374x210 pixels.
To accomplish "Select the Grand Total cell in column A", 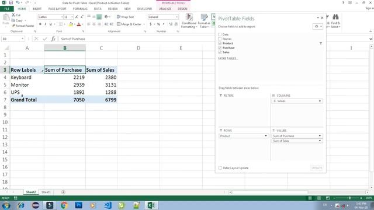I will 27,100.
